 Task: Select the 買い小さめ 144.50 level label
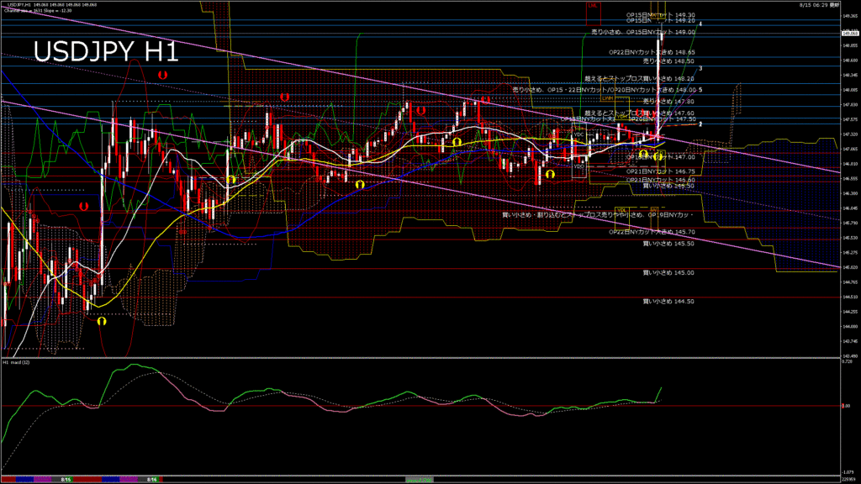pos(668,301)
